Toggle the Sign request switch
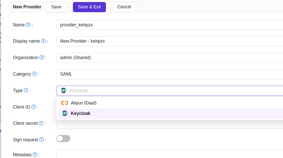Screen dimensions: 283x158 (x=63, y=138)
